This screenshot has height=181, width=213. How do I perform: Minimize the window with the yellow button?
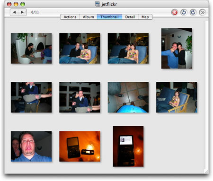[x=16, y=4]
